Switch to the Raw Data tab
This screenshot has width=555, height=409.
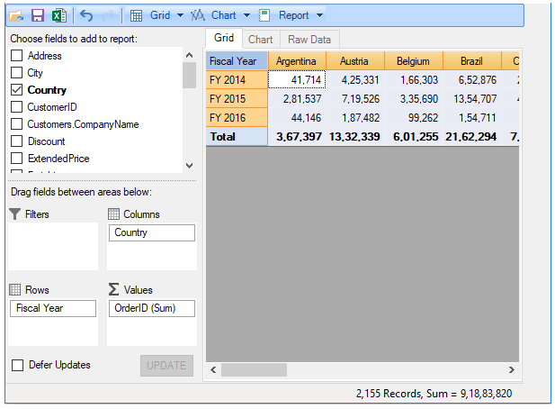click(x=309, y=40)
